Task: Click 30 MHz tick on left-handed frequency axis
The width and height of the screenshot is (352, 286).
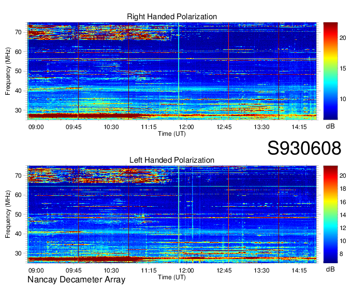Action: [x=19, y=253]
